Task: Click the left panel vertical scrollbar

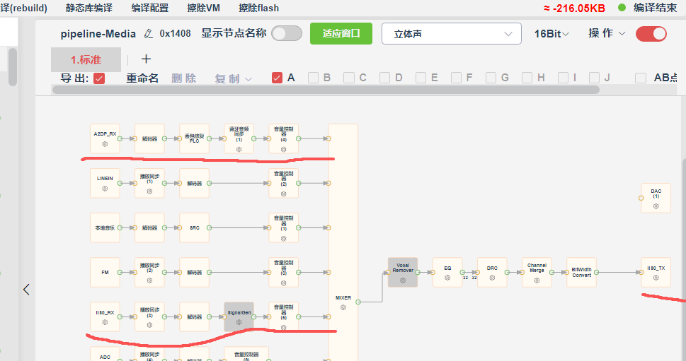Action: tap(12, 67)
